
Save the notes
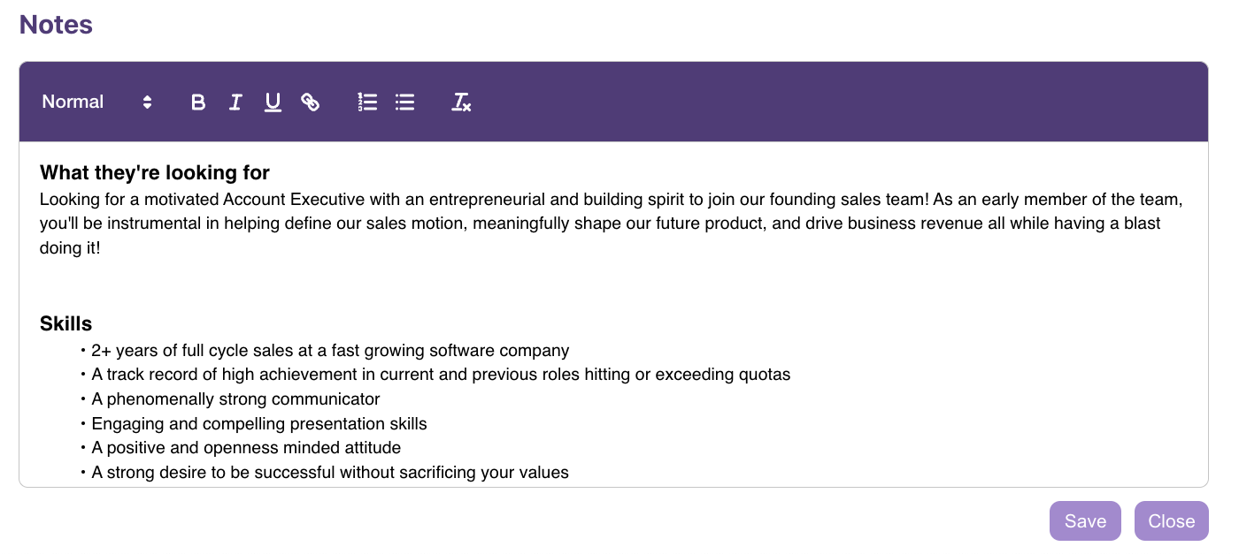point(1085,521)
